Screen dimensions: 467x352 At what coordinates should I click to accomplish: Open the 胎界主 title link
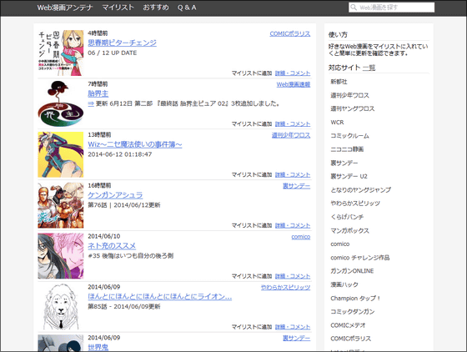coord(98,93)
